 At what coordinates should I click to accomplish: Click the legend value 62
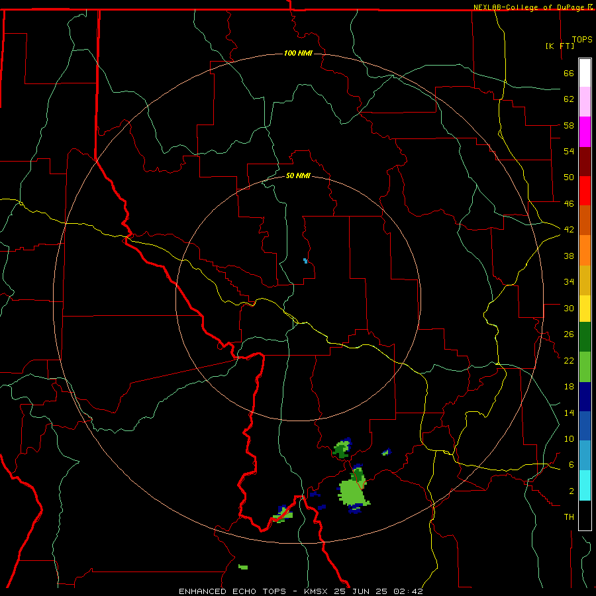[x=569, y=99]
